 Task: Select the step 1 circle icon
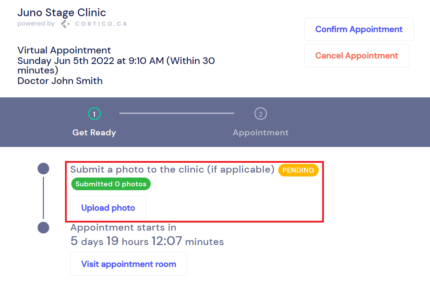tap(94, 114)
